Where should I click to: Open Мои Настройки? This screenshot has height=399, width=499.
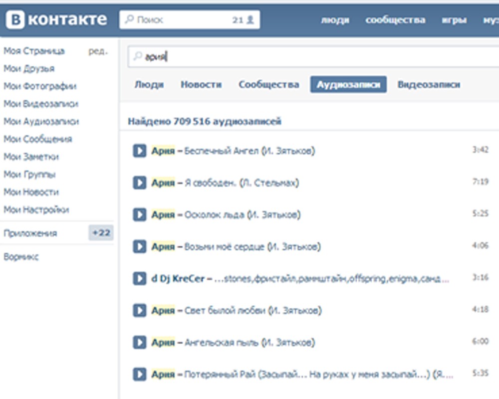click(36, 209)
